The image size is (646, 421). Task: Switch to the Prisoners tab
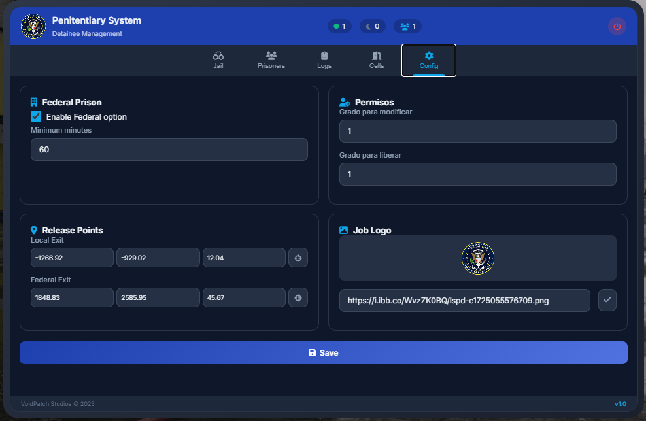point(271,60)
